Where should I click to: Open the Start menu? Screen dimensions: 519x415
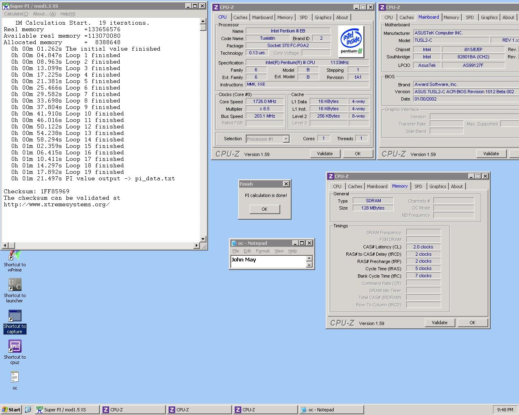point(11,410)
